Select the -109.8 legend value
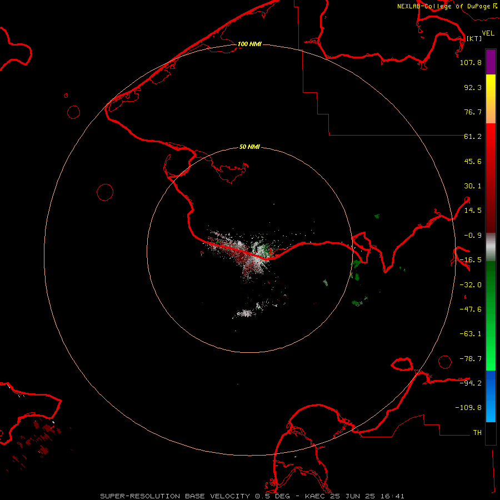The height and width of the screenshot is (500, 500). 468,408
